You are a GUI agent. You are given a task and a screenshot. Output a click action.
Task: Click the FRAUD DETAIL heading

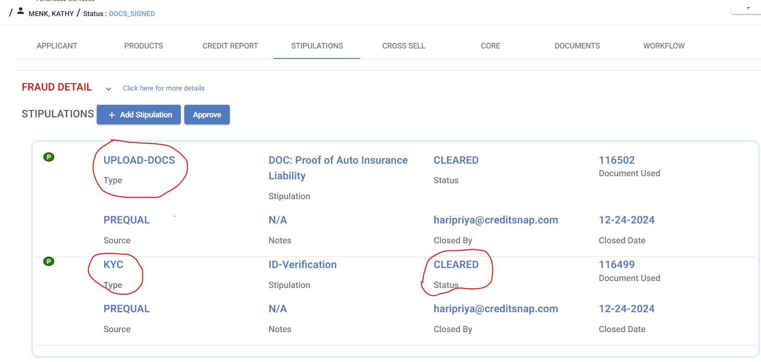(x=57, y=87)
